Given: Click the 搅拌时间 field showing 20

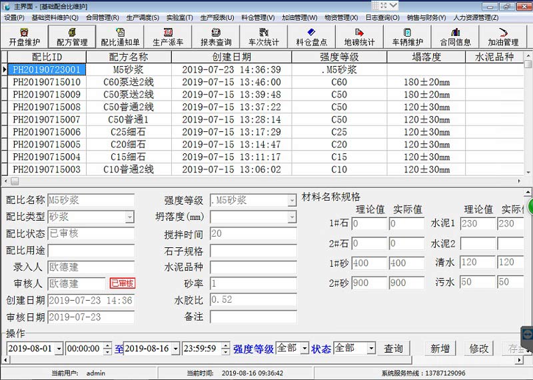Looking at the screenshot, I should tap(253, 234).
